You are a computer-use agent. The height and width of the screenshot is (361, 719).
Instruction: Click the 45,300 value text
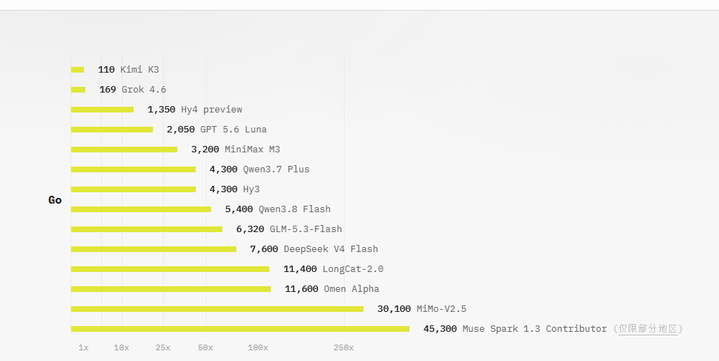tap(440, 329)
